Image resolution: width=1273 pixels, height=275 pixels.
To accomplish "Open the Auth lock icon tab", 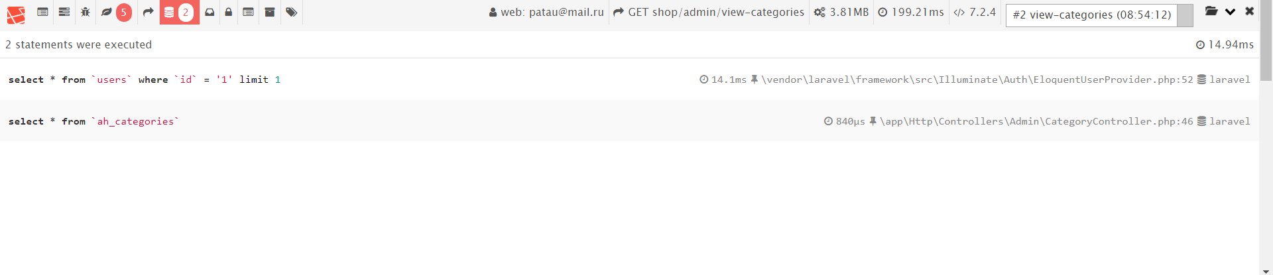I will point(229,12).
